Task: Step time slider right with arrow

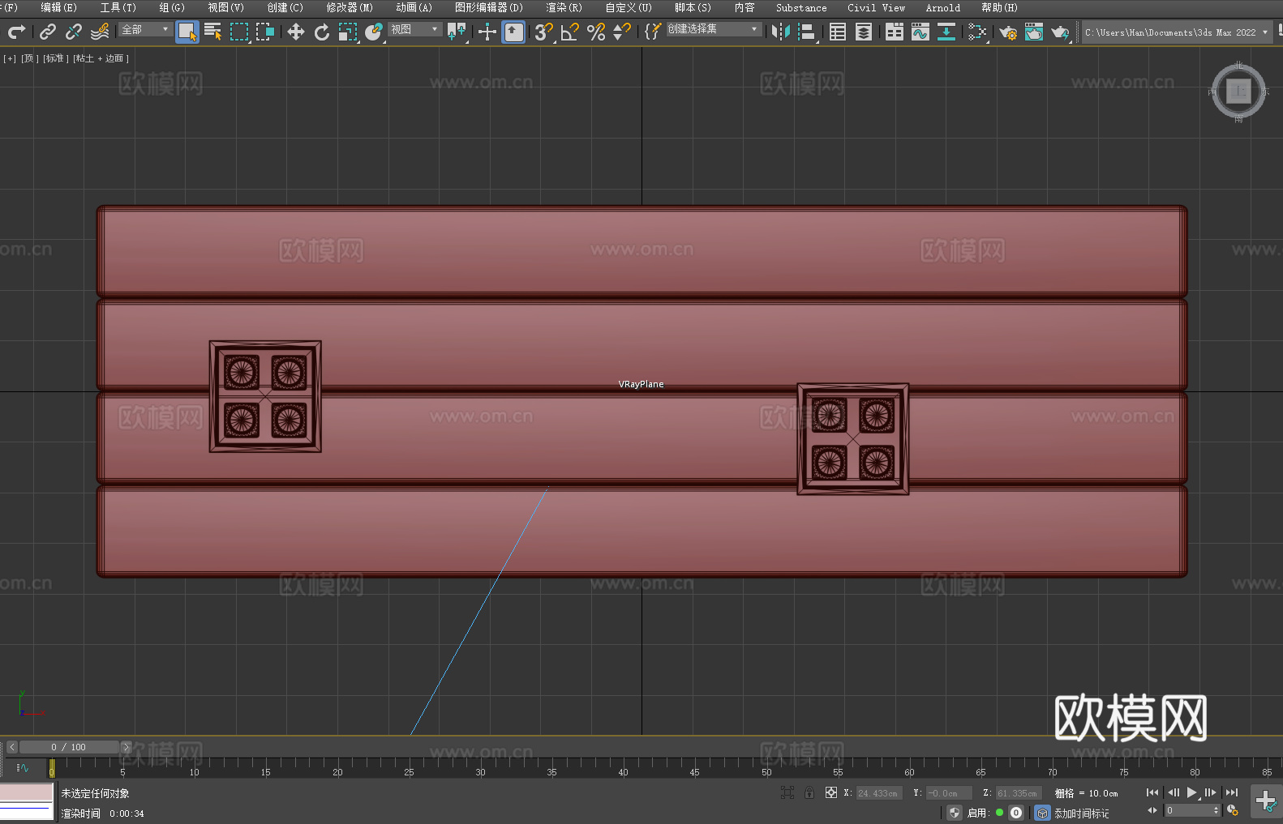Action: click(x=126, y=747)
